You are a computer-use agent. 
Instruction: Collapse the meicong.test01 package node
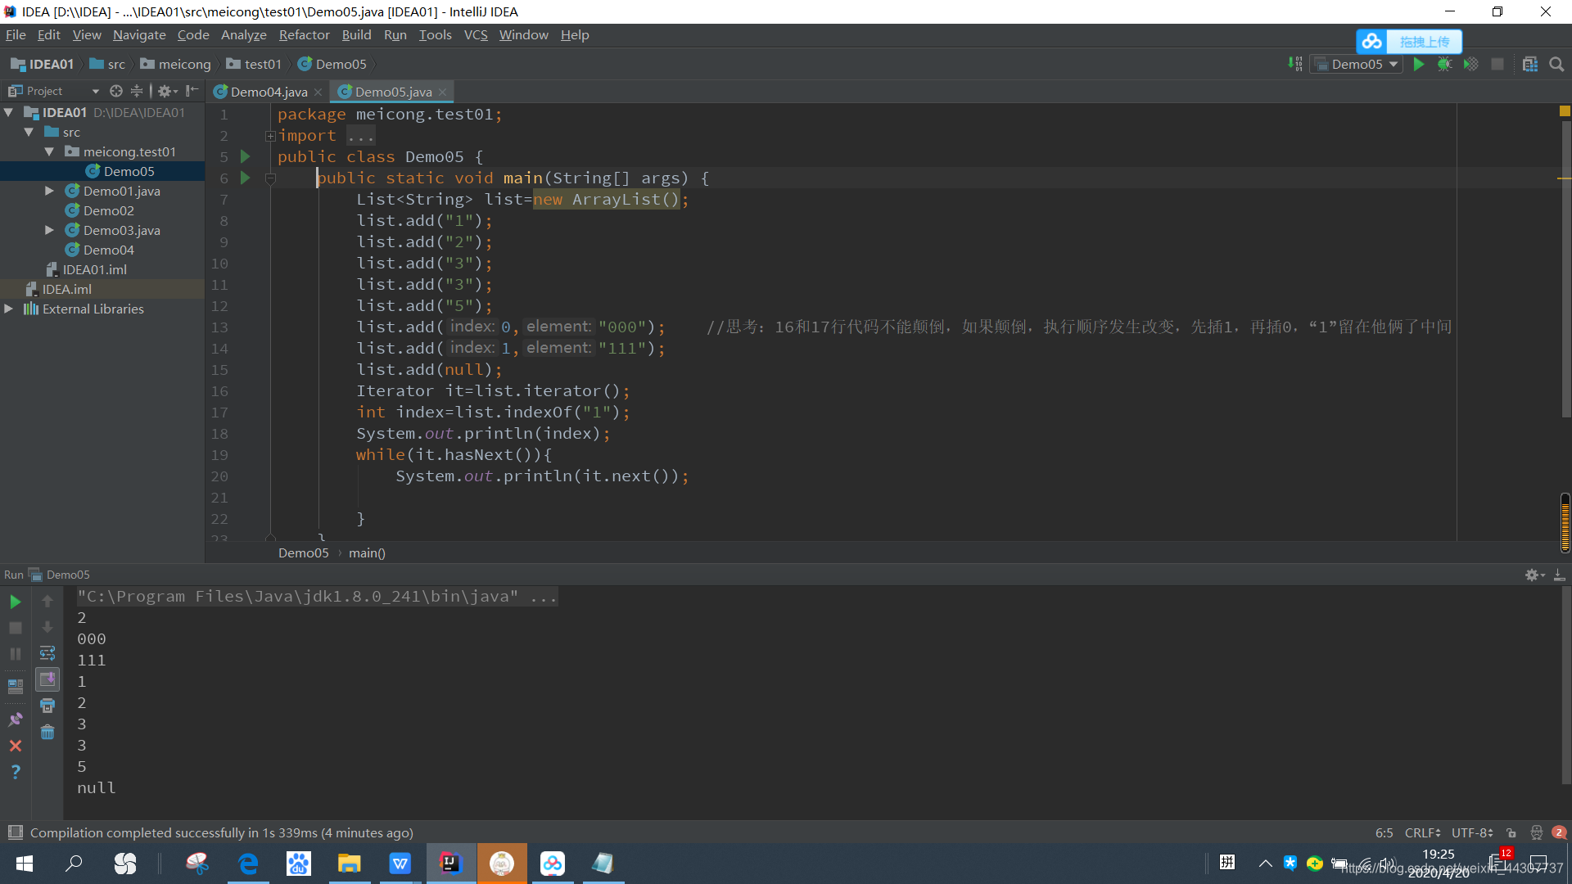[49, 151]
